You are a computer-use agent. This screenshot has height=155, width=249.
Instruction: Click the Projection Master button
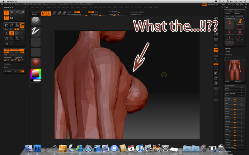[35, 13]
